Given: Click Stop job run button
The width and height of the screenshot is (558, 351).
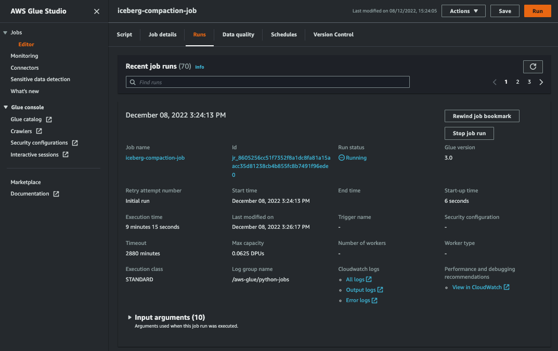Looking at the screenshot, I should click(x=469, y=133).
